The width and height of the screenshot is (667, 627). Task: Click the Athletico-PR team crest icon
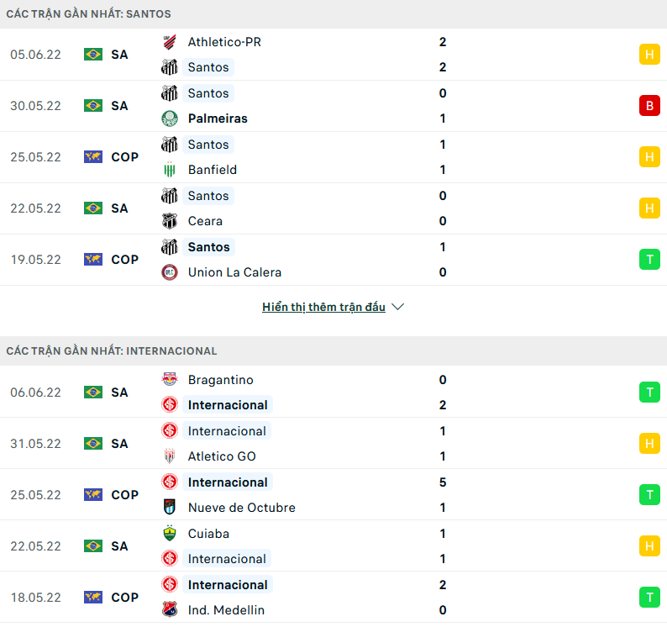[170, 41]
